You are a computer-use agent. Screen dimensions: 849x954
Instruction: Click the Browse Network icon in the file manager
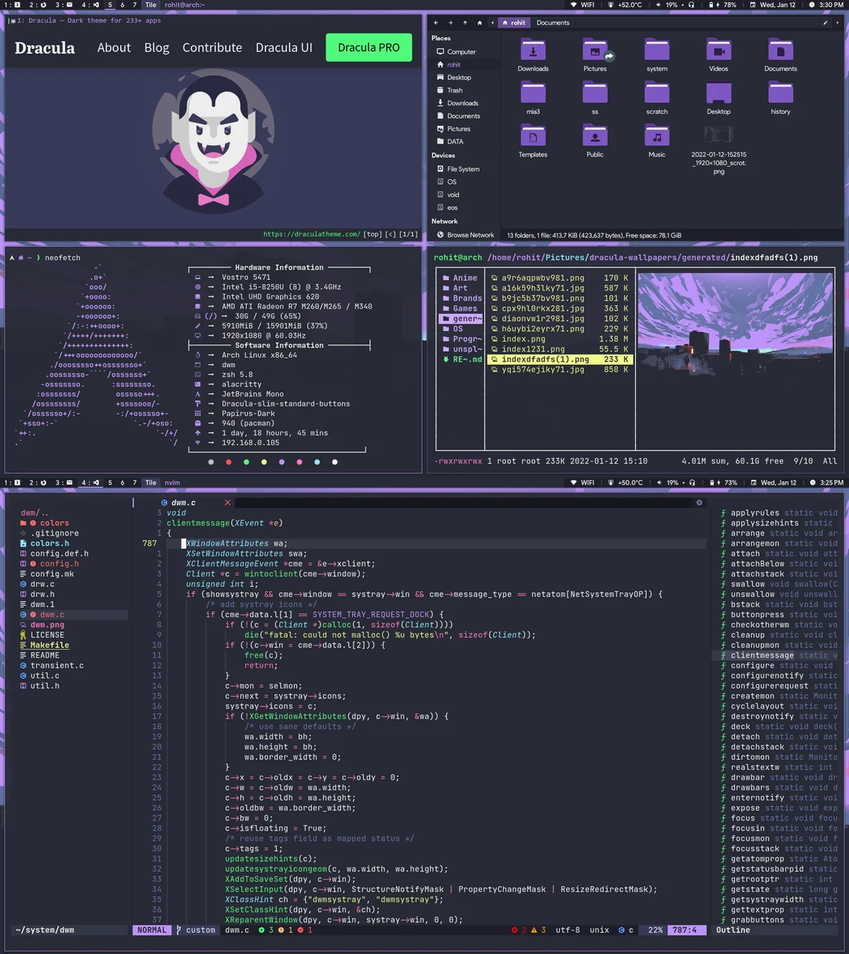[443, 234]
